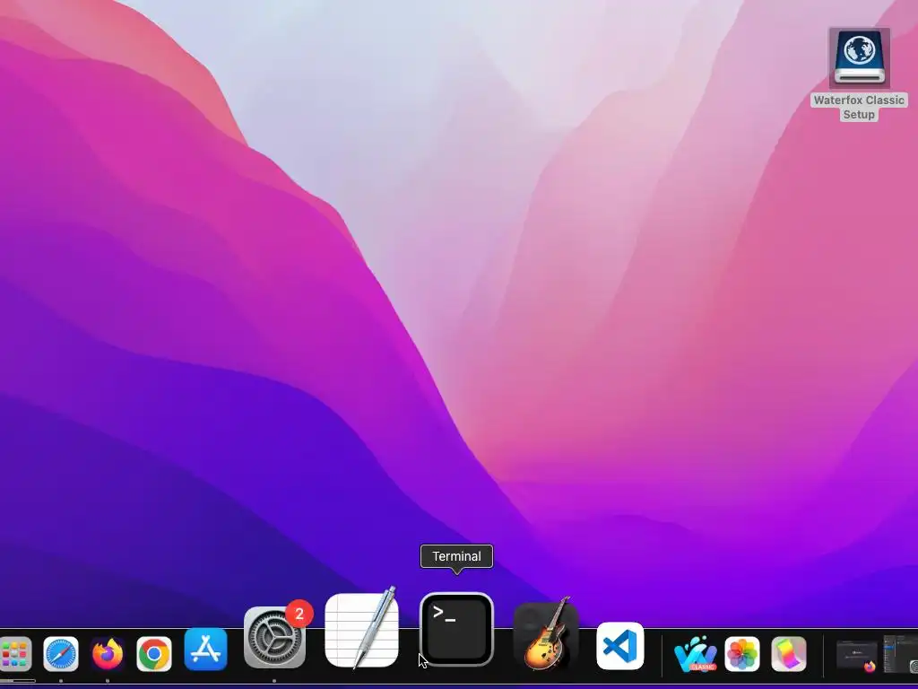Open System Preferences with badge 2
The height and width of the screenshot is (689, 918).
(x=274, y=638)
